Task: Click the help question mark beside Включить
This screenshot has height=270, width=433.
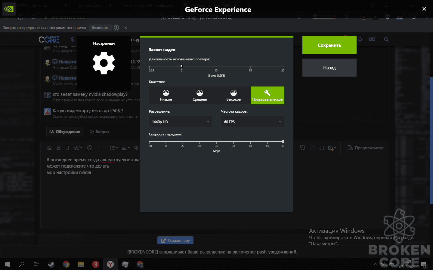Action: [x=116, y=28]
